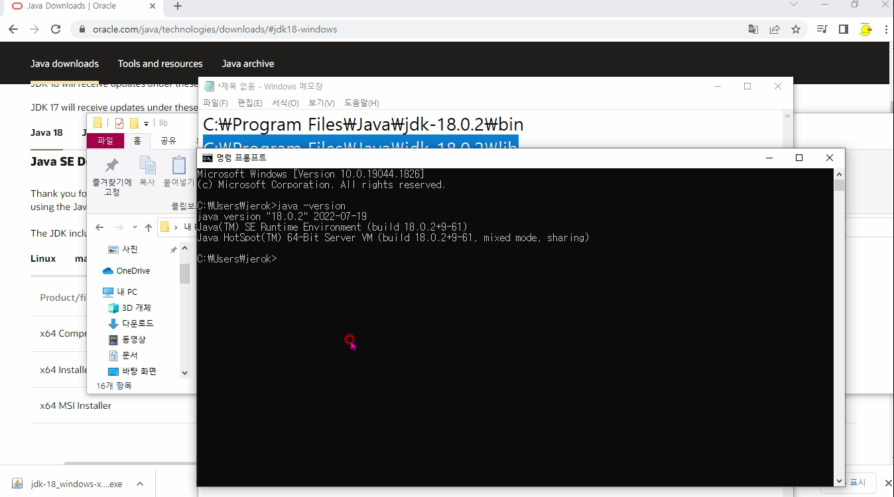The width and height of the screenshot is (894, 497).
Task: Open the duck profile avatar in Chrome
Action: point(865,29)
